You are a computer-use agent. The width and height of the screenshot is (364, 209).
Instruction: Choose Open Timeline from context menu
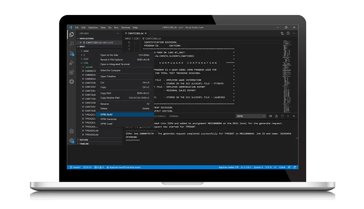coord(125,76)
